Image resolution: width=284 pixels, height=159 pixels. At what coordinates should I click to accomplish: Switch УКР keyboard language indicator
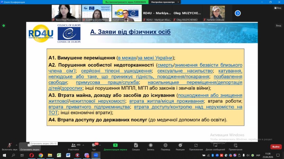[x=258, y=155]
